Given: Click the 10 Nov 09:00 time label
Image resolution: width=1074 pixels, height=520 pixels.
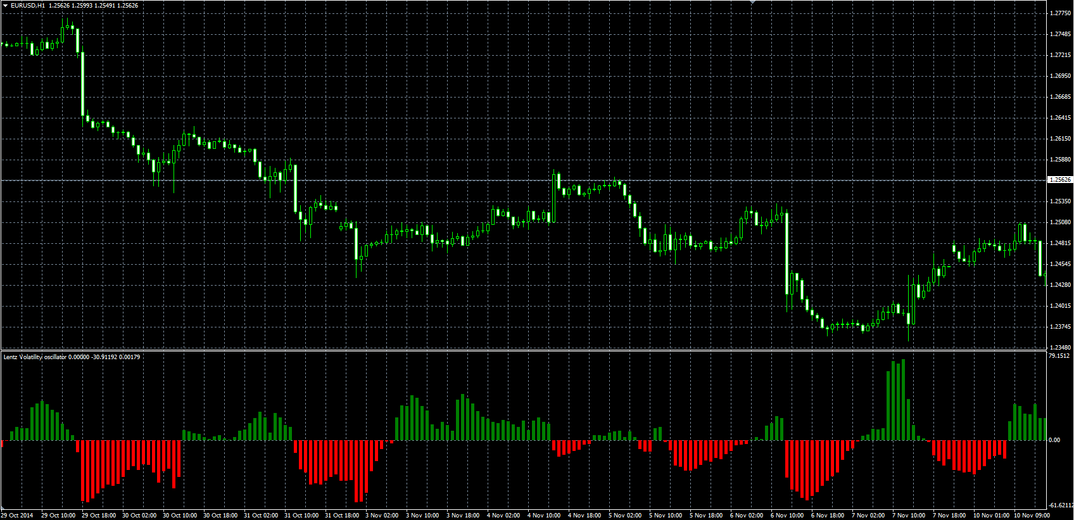Looking at the screenshot, I should coord(1032,516).
